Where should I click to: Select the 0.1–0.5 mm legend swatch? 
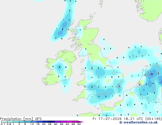(x=4, y=122)
